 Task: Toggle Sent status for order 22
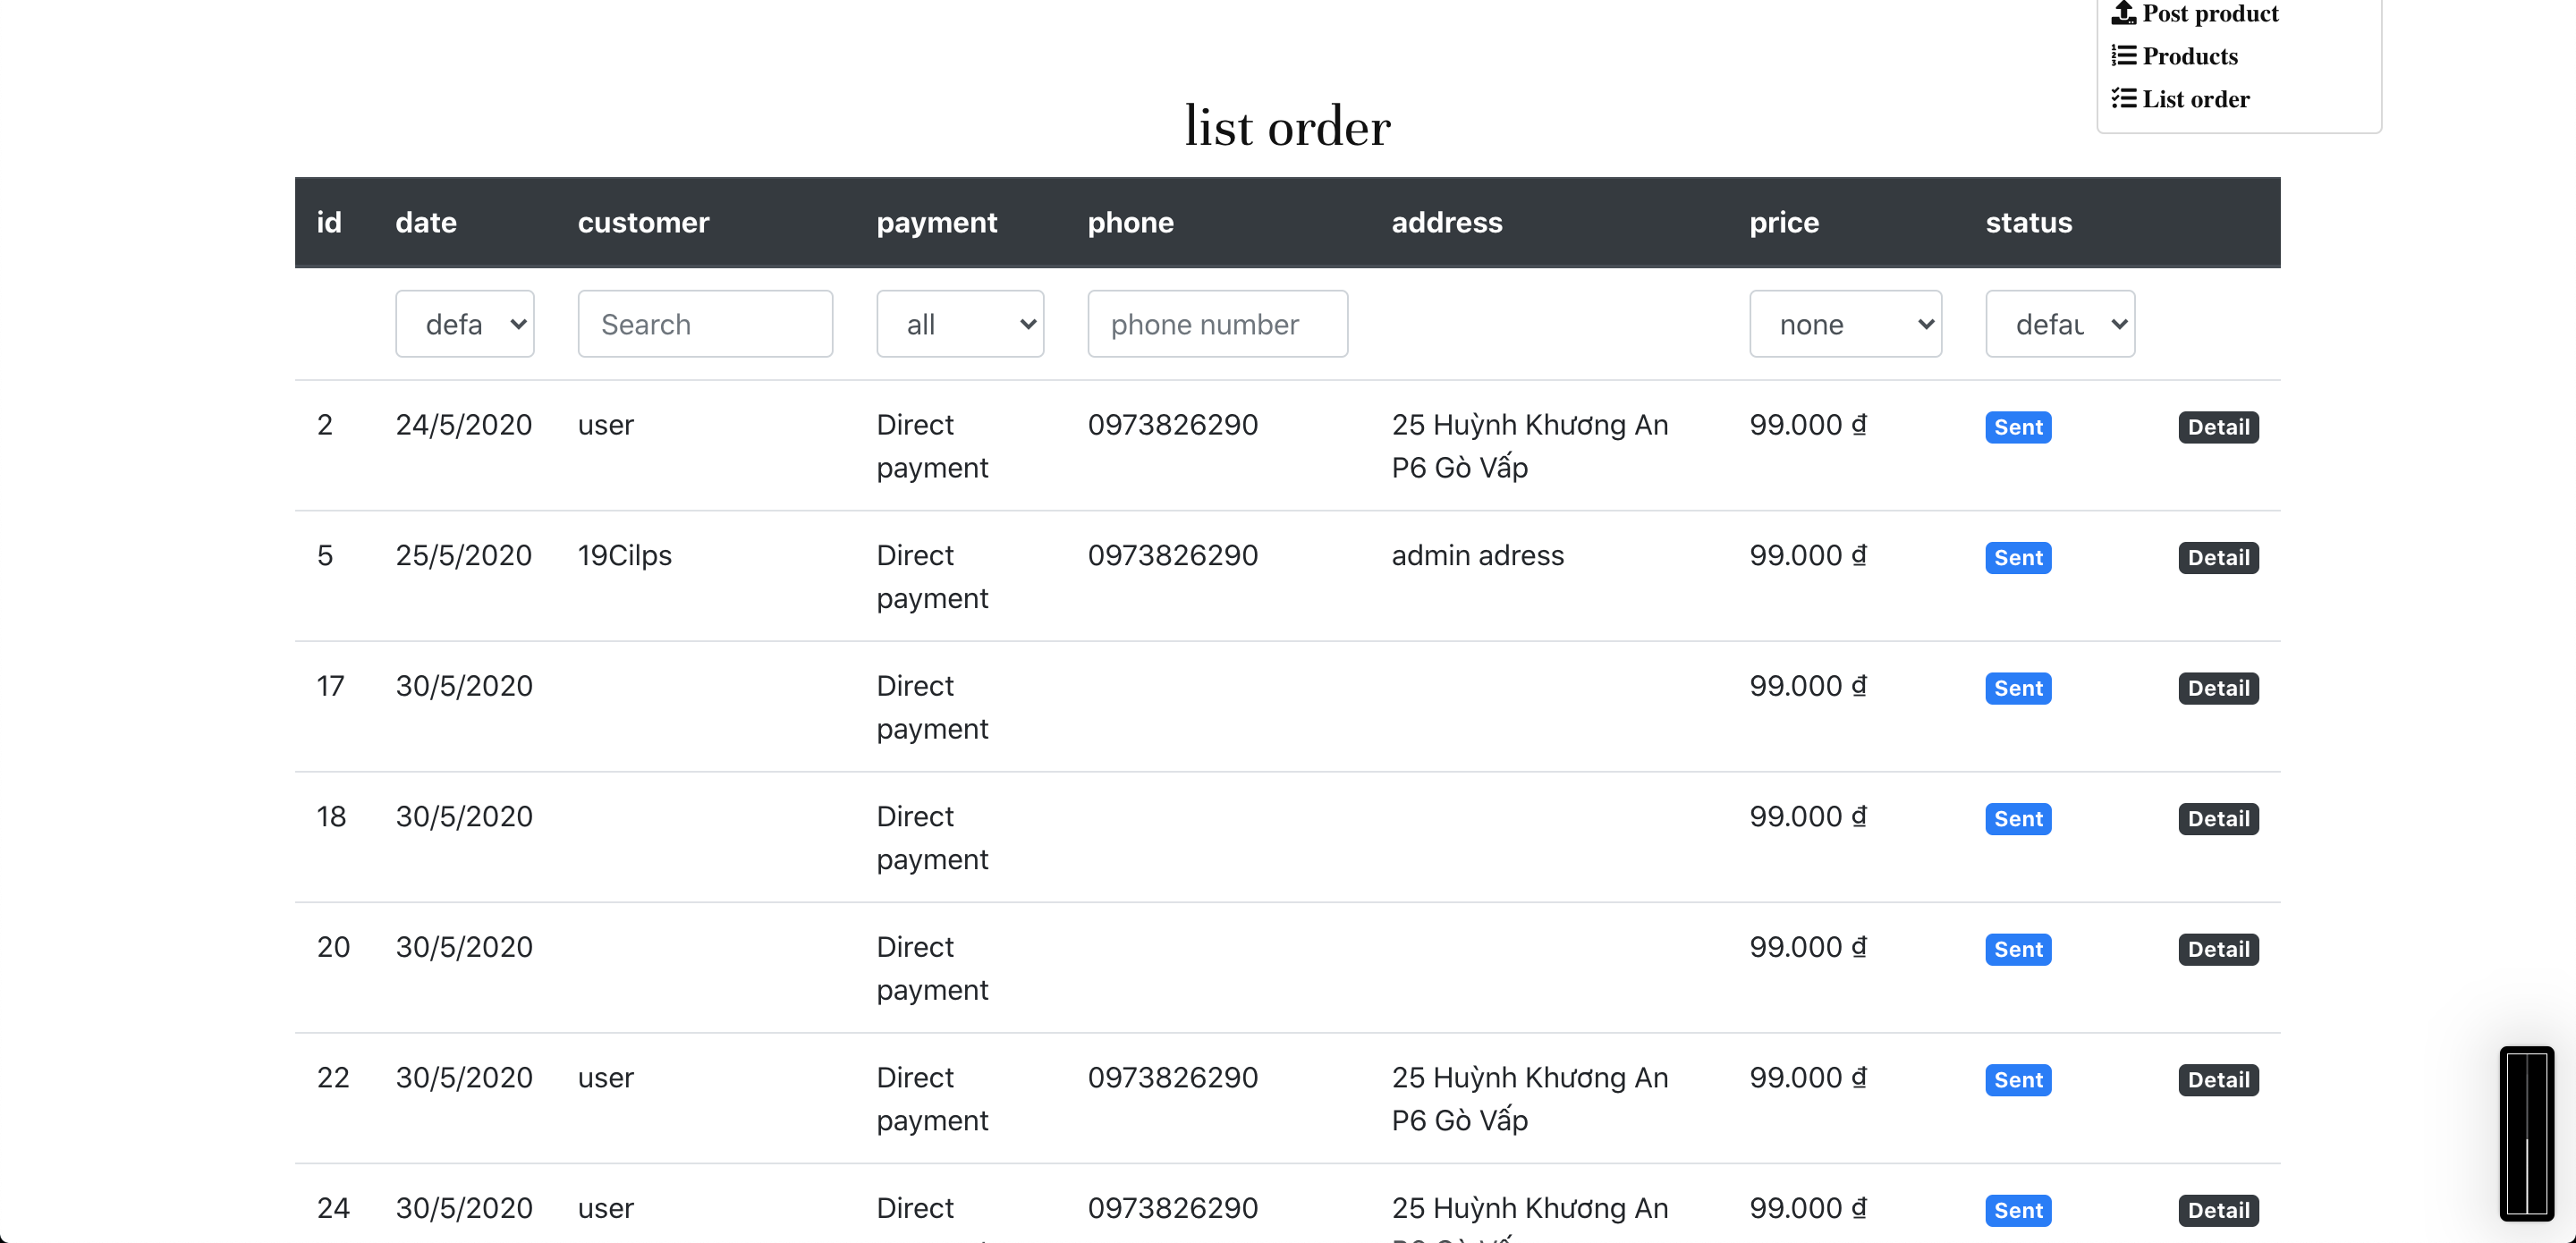[x=2019, y=1078]
